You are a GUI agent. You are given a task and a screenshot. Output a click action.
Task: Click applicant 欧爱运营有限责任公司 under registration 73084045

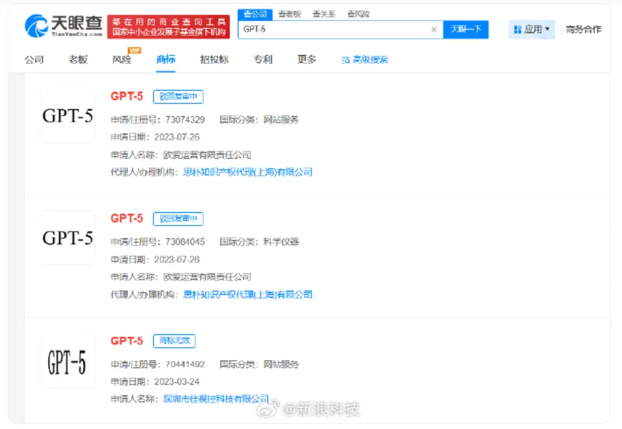(207, 277)
